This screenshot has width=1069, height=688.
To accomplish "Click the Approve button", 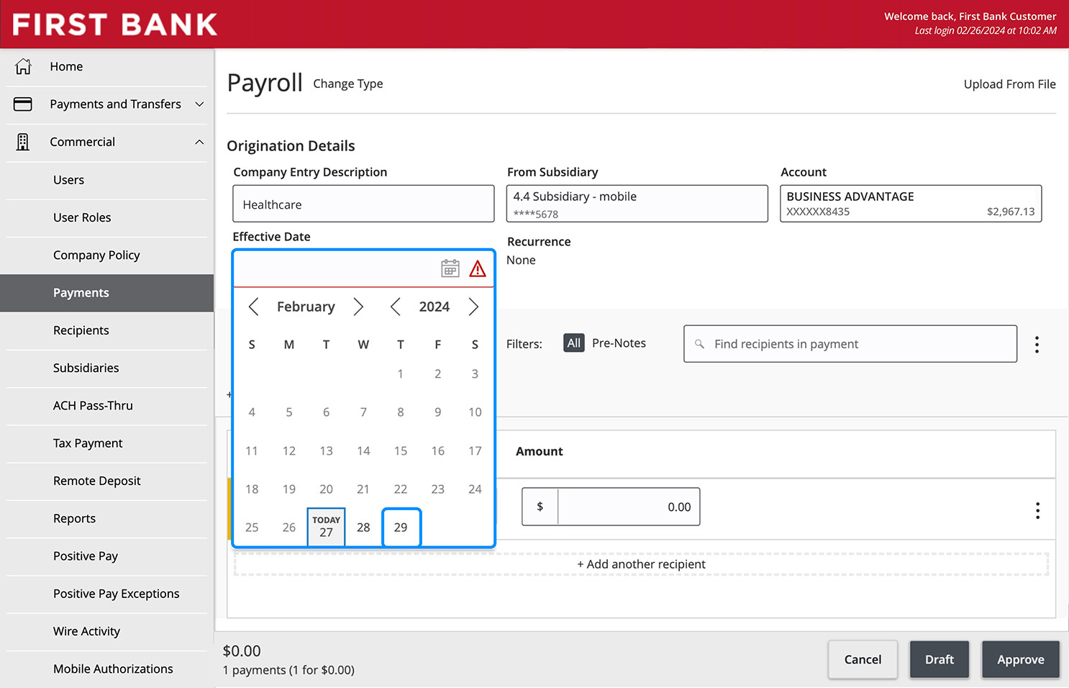I will [1021, 659].
